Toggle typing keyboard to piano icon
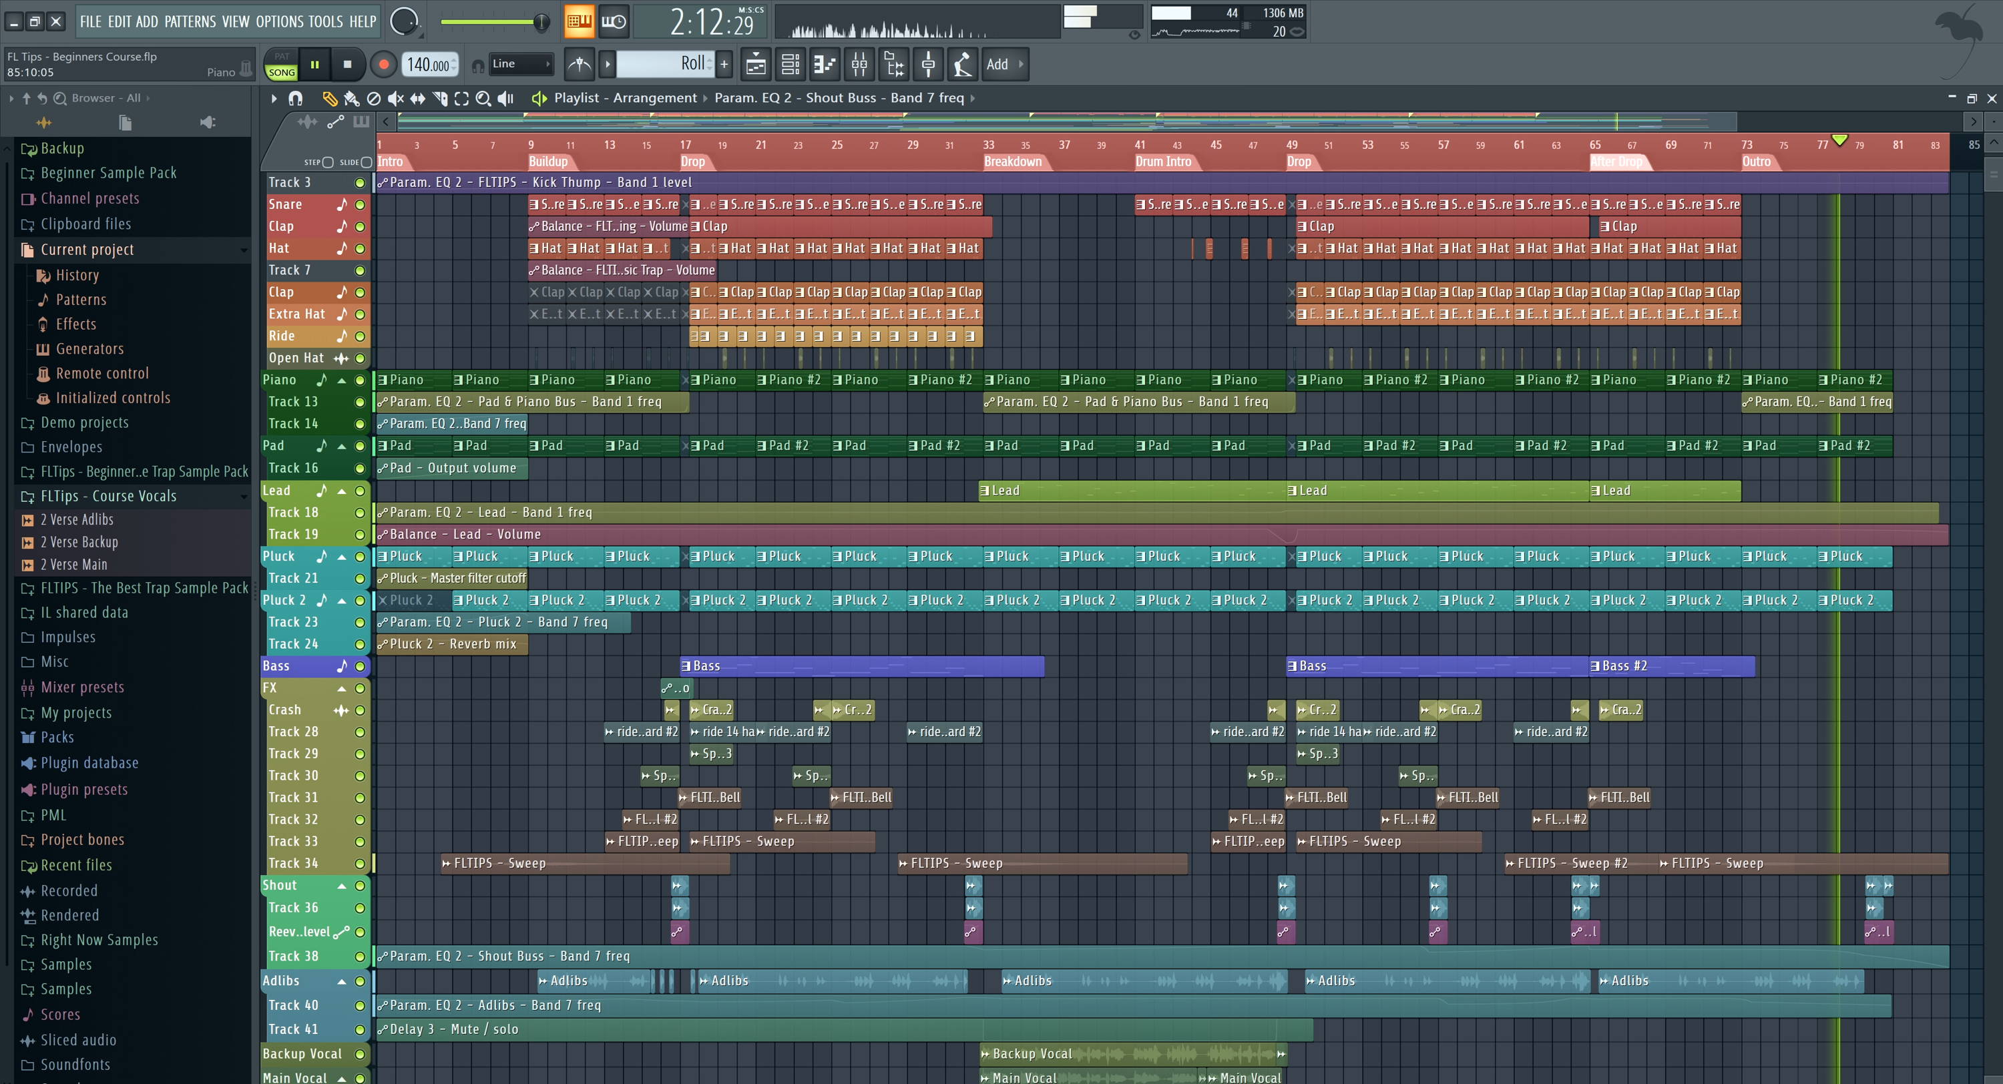 coord(578,21)
